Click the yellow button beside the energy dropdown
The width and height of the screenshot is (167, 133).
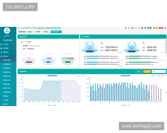click(147, 71)
